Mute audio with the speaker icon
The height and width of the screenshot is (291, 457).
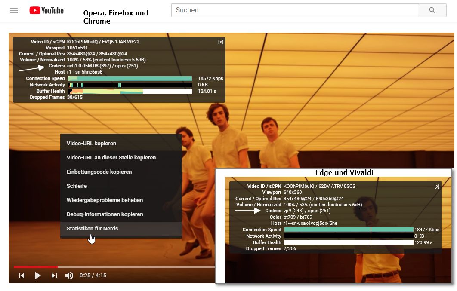pos(69,275)
